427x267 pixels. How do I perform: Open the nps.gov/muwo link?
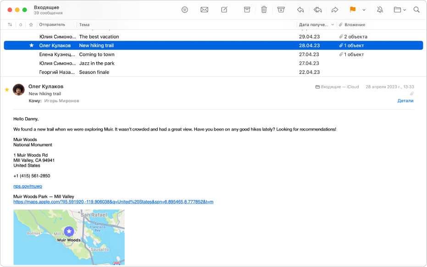coord(28,186)
